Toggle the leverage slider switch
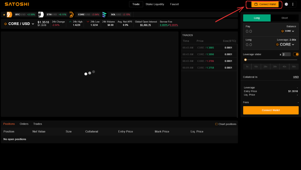This screenshot has height=170, width=301. [x=296, y=54]
